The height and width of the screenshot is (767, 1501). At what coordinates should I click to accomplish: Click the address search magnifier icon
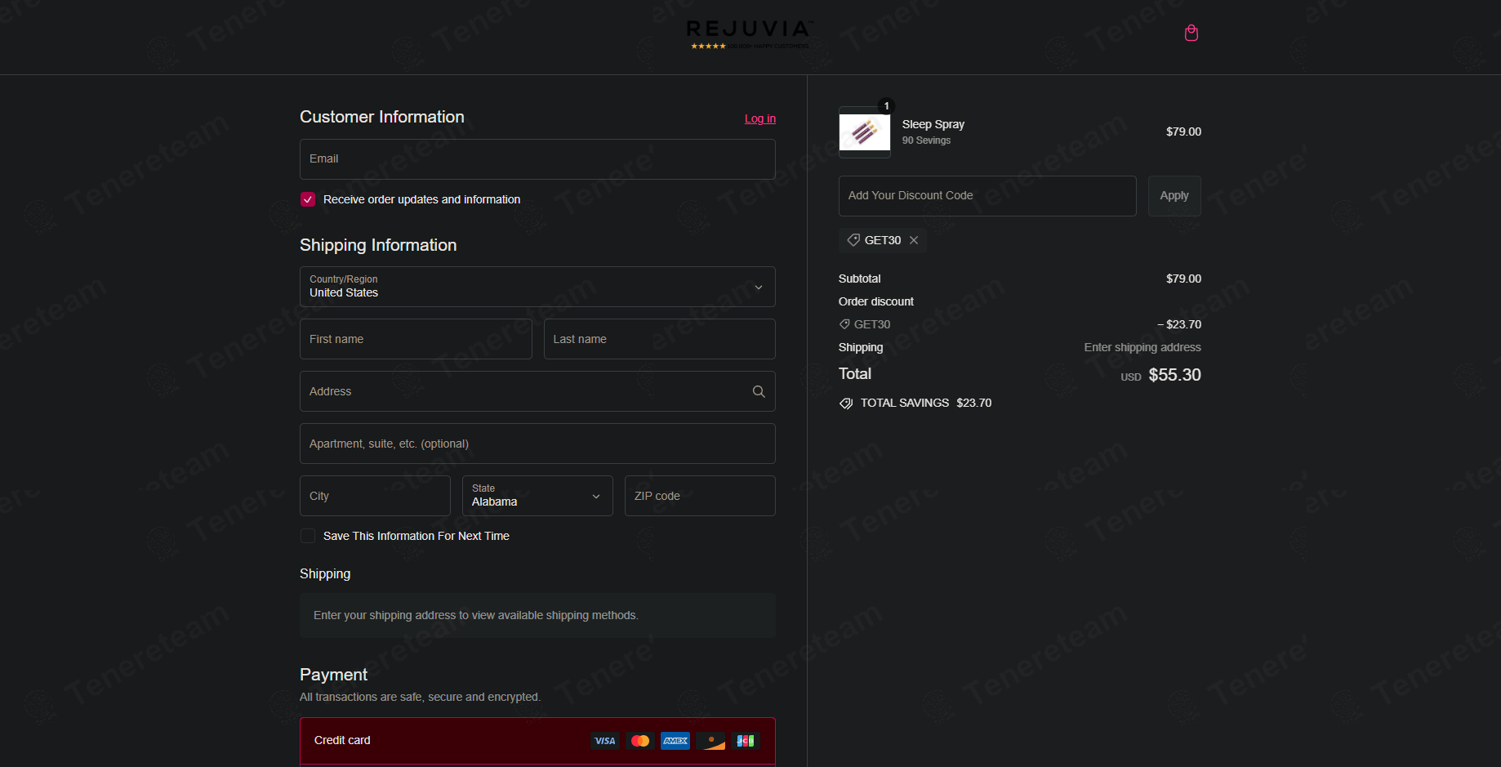point(759,391)
